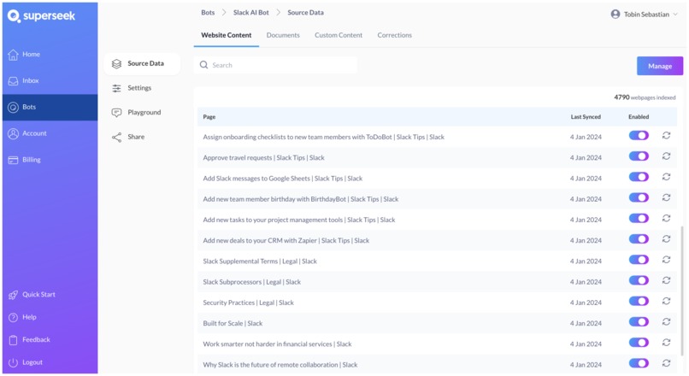Focus the Search field
Image resolution: width=689 pixels, height=376 pixels.
pyautogui.click(x=275, y=66)
